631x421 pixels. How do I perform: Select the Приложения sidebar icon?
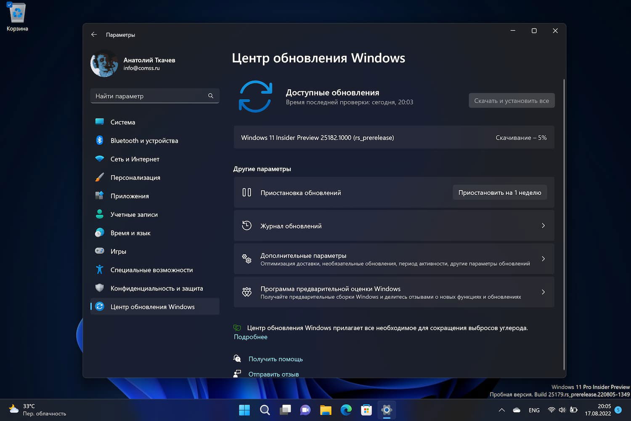click(x=100, y=196)
